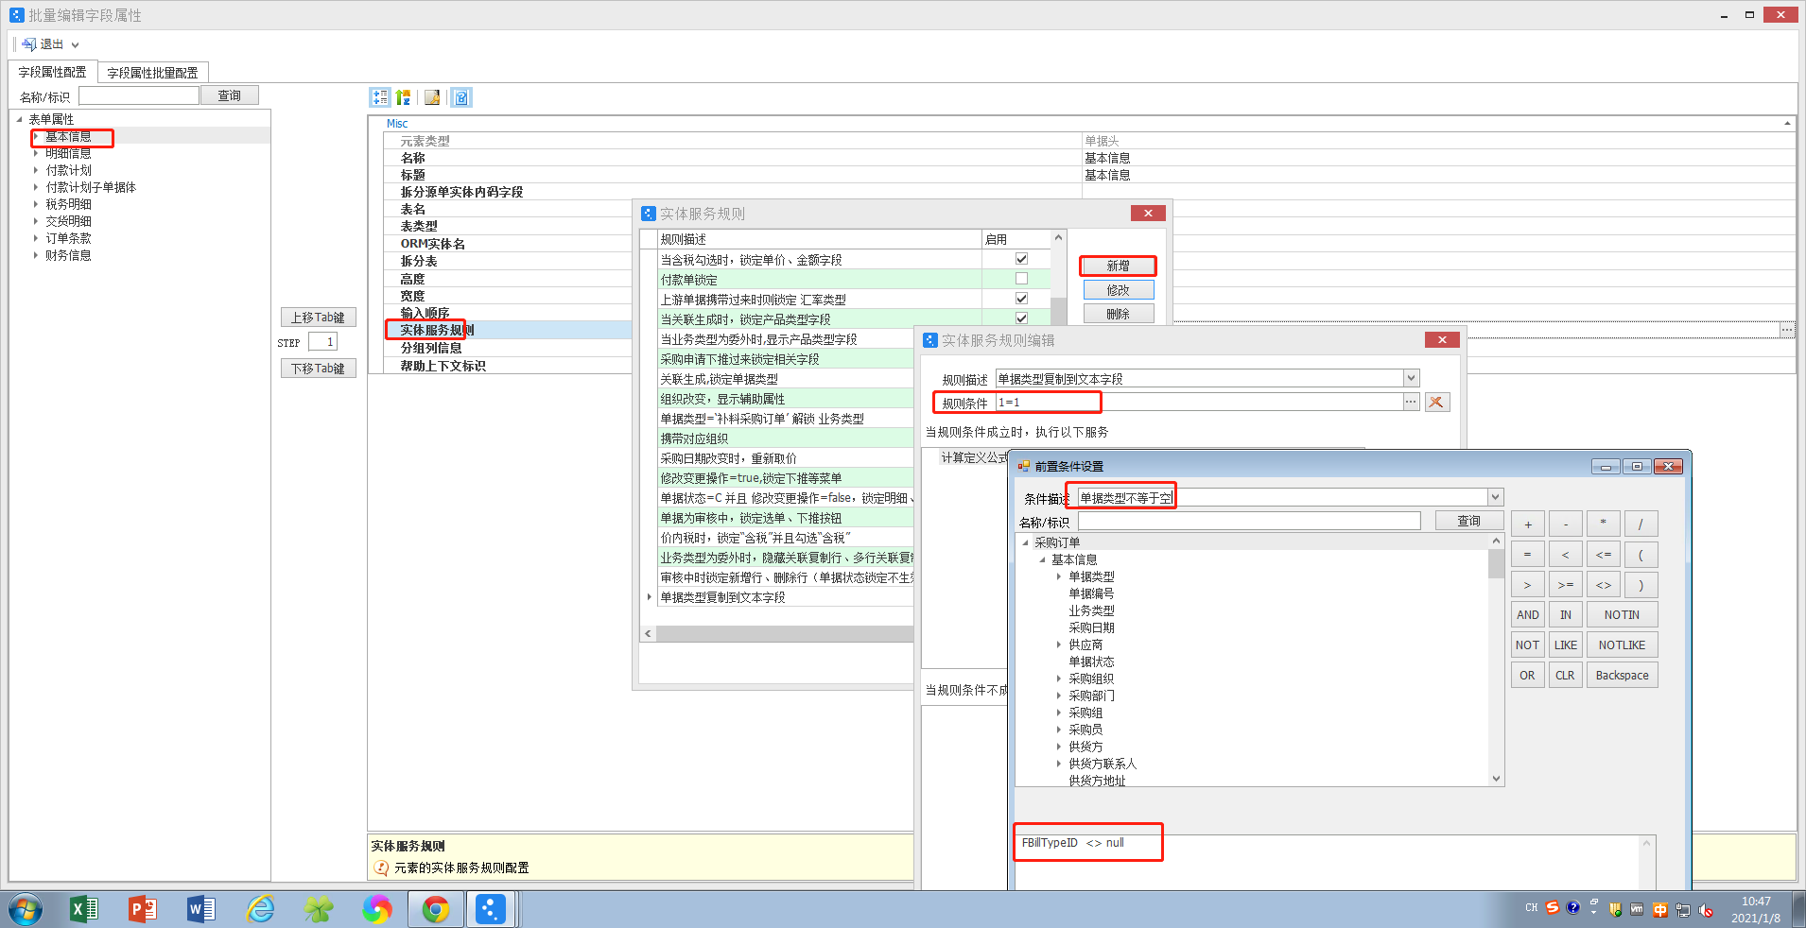Click the 新增 button

tap(1118, 266)
